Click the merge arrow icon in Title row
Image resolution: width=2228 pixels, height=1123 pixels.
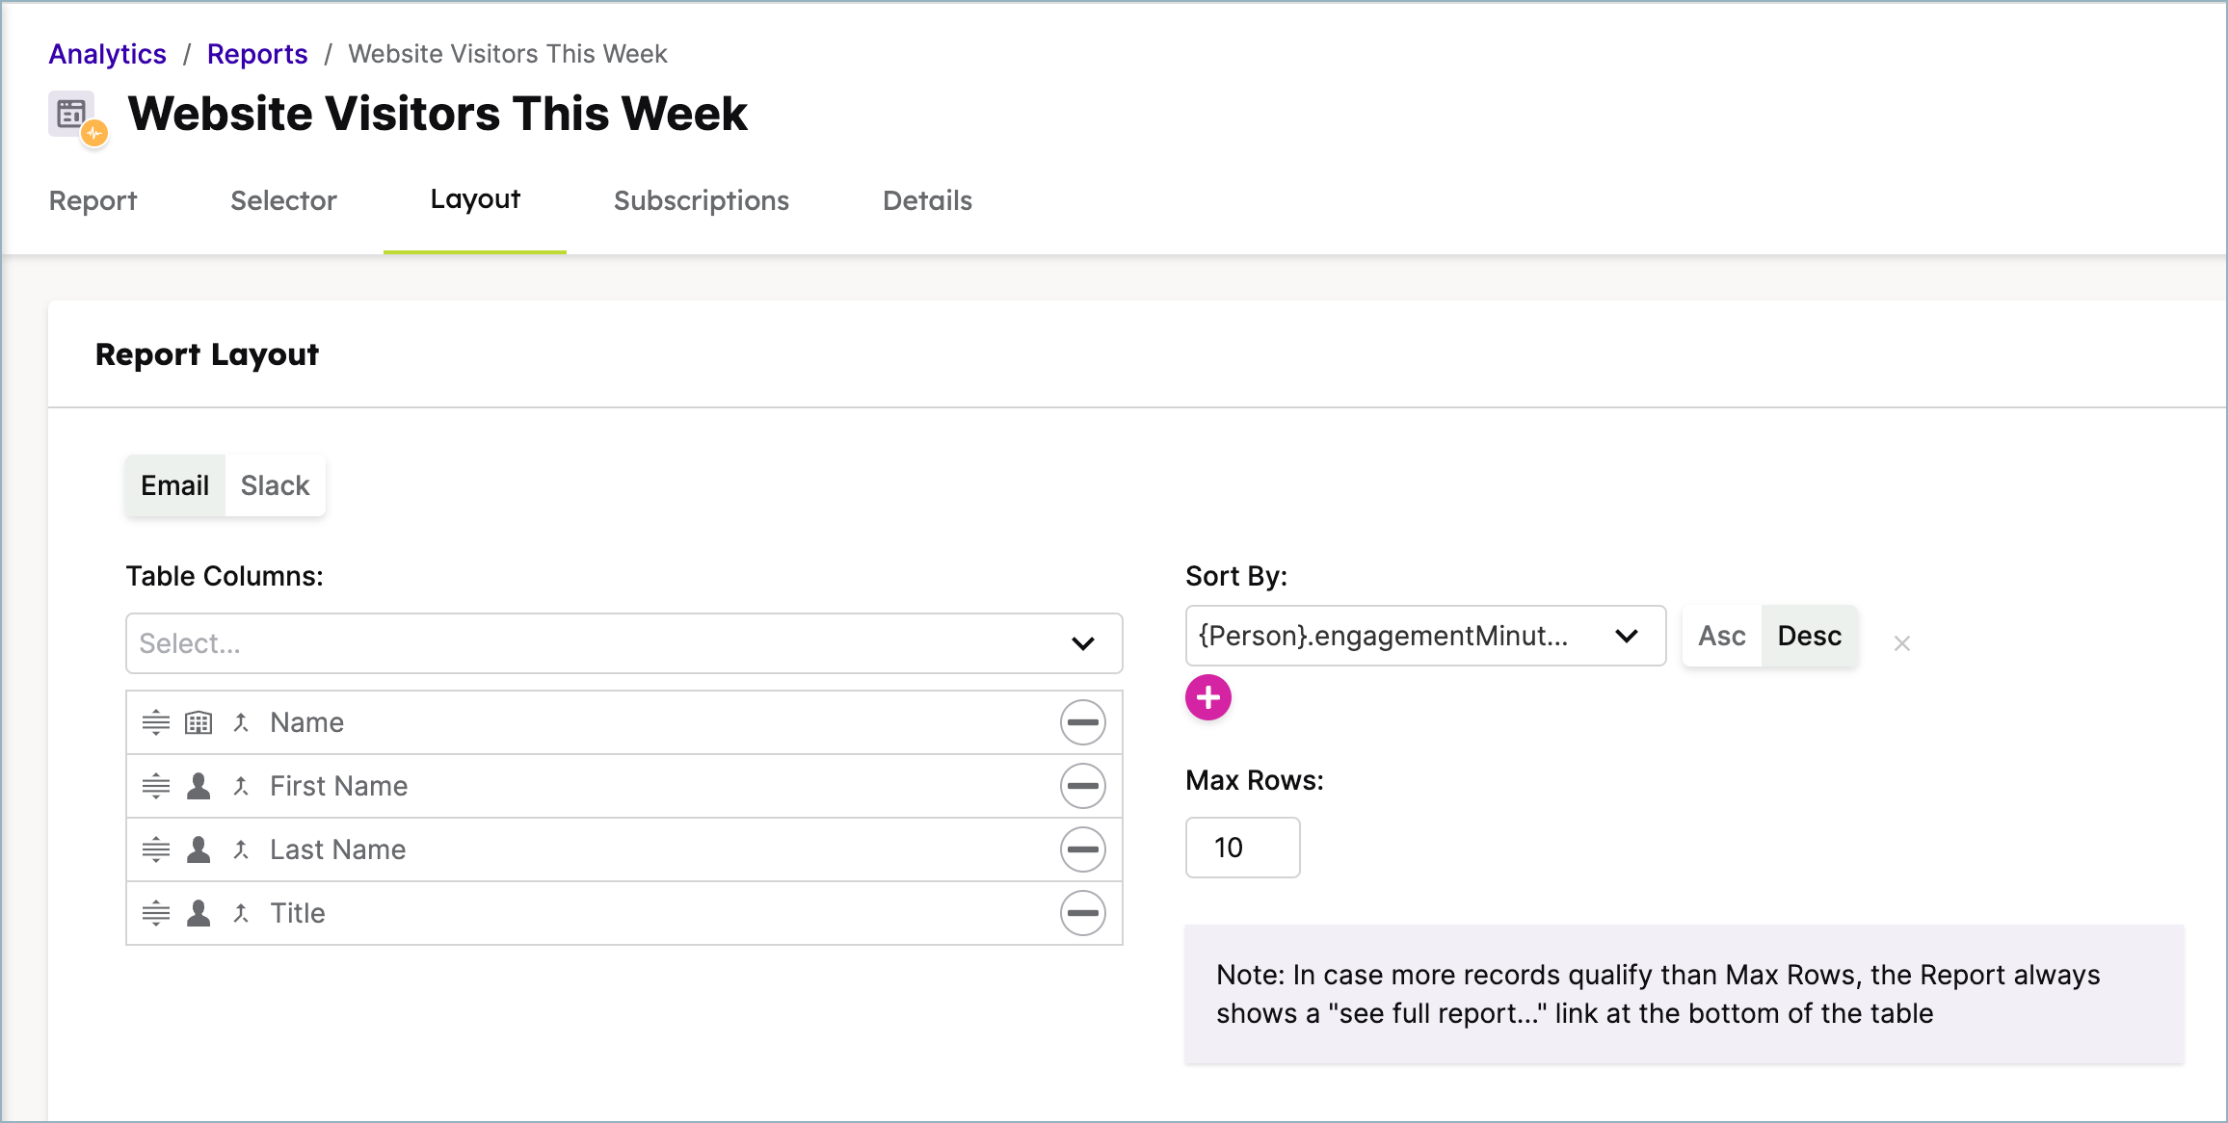pyautogui.click(x=241, y=913)
